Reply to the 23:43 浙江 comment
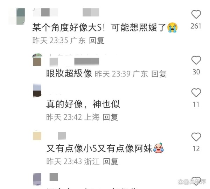This screenshot has height=189, width=210. pos(111,162)
